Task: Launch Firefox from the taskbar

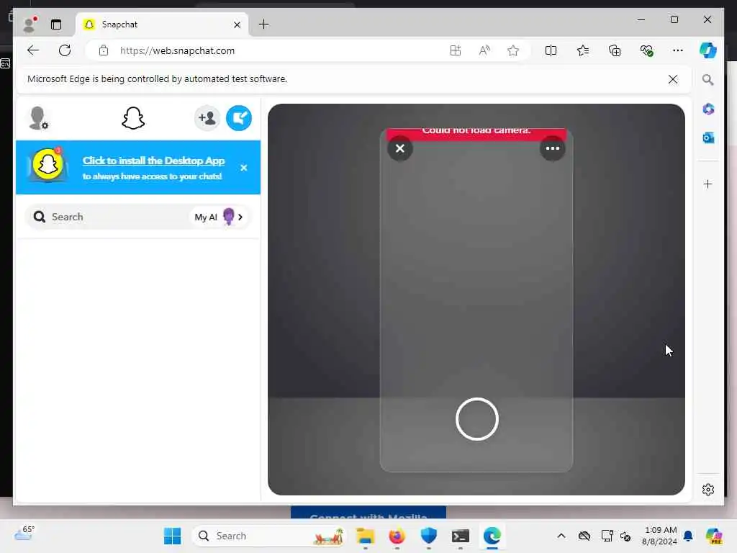Action: click(397, 536)
